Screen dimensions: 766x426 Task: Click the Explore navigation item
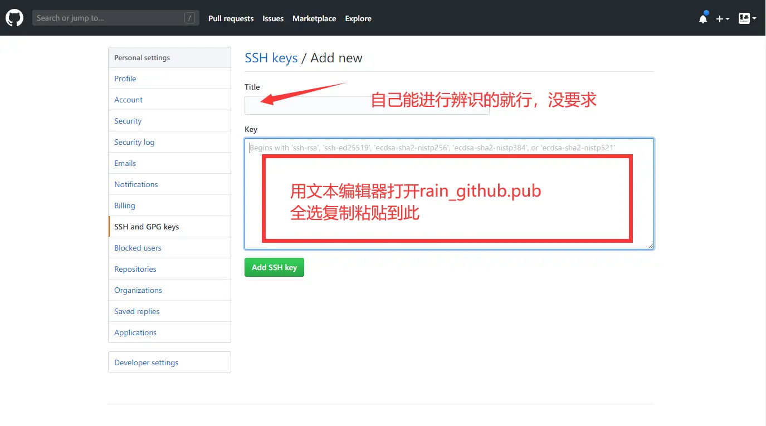click(x=358, y=18)
